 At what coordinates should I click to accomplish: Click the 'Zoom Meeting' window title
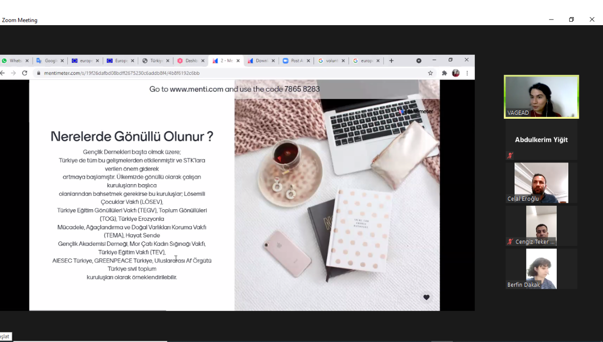[x=20, y=20]
